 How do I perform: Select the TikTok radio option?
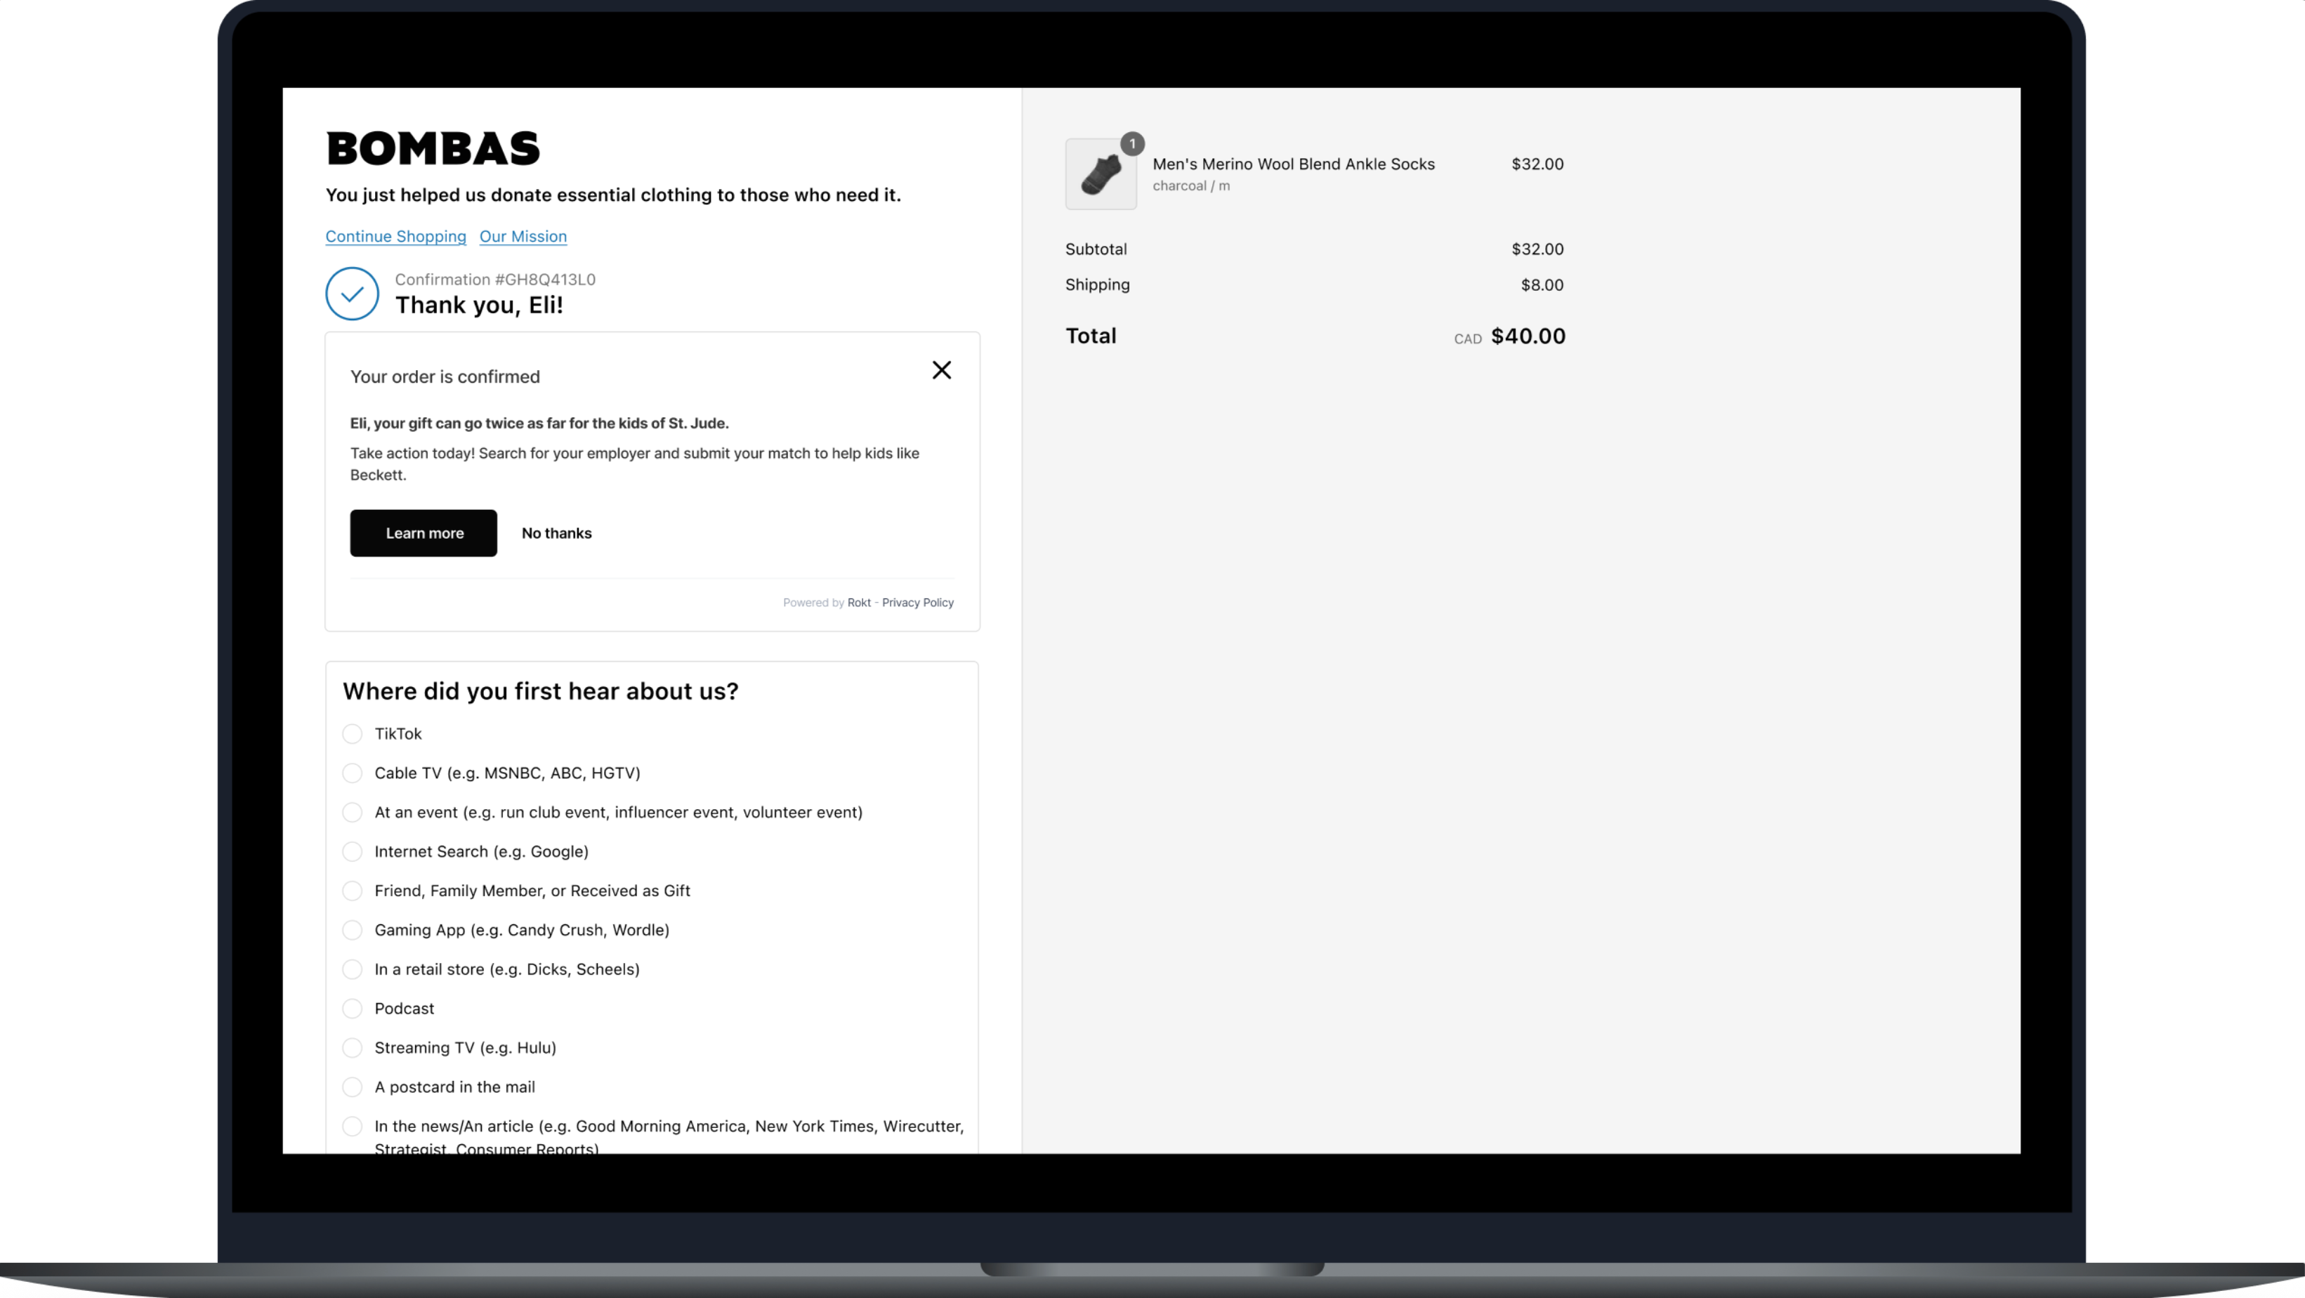(353, 734)
